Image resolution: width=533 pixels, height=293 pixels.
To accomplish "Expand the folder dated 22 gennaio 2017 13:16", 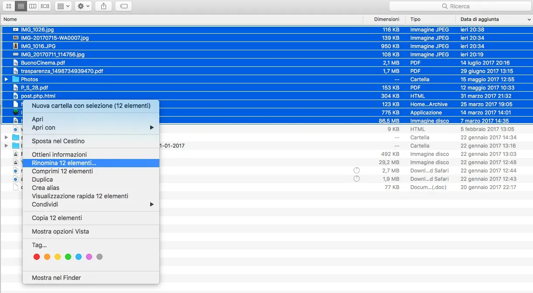I will tap(6, 146).
